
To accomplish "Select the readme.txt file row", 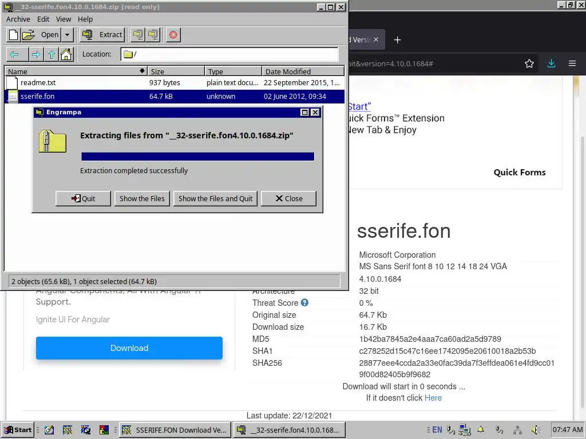I will tap(174, 83).
